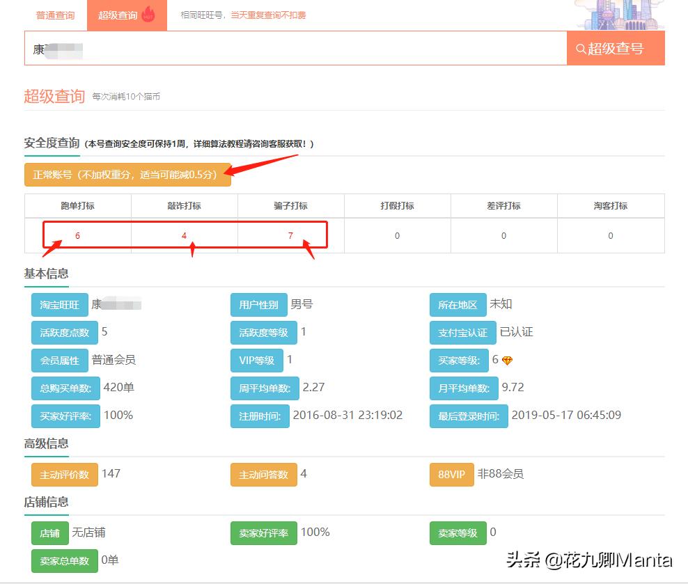
Task: Click the 用户性别 label
Action: point(259,305)
